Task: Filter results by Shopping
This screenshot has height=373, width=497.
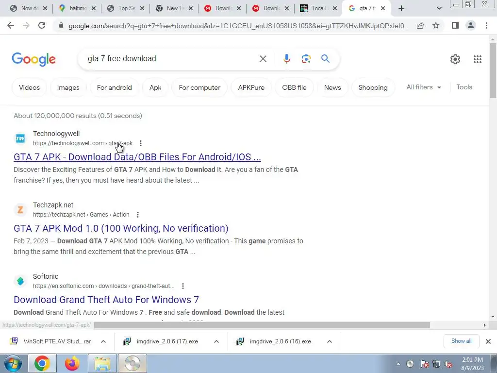Action: 373,87
